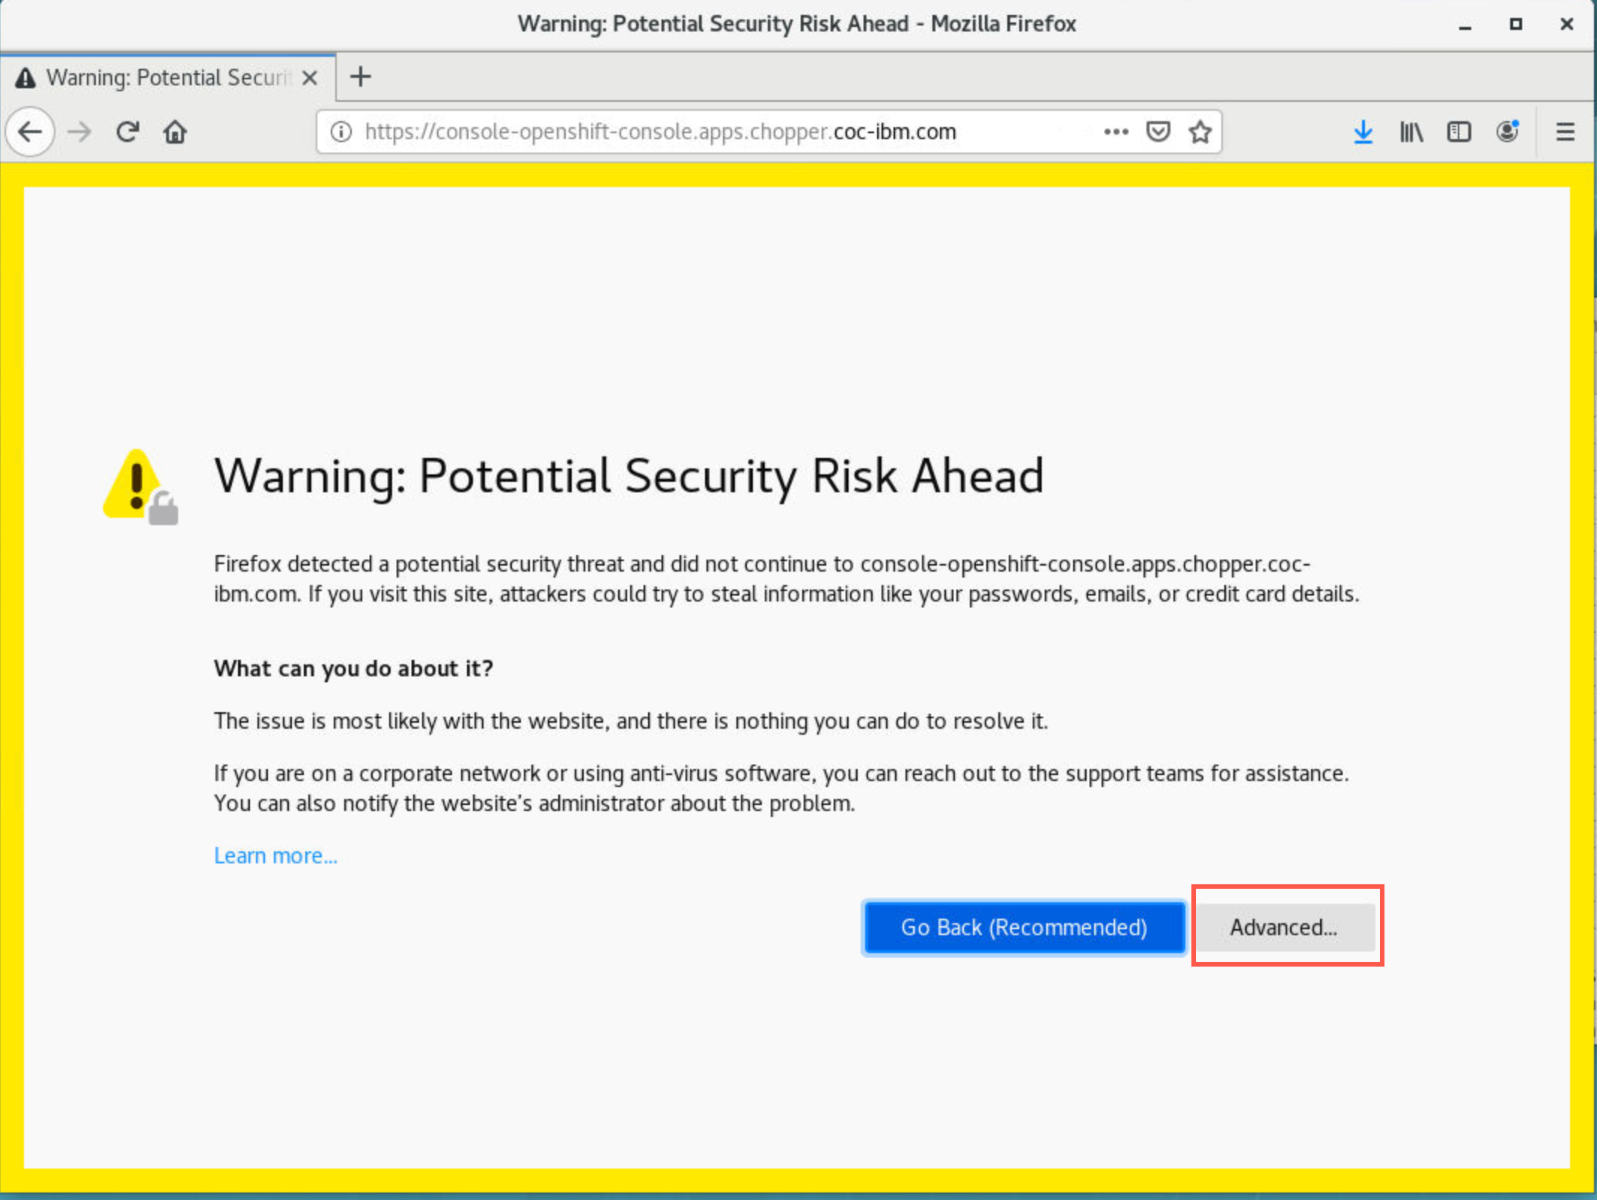Bookmark this page with the star icon
Viewport: 1597px width, 1200px height.
(1200, 132)
